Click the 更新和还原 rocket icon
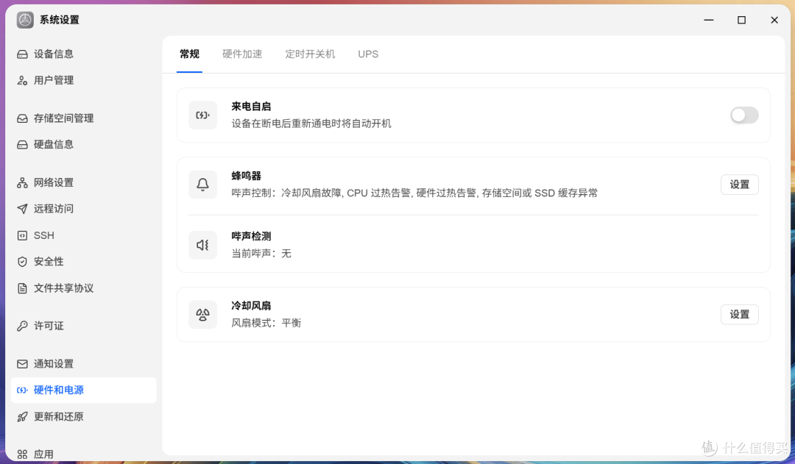795x464 pixels. point(22,417)
